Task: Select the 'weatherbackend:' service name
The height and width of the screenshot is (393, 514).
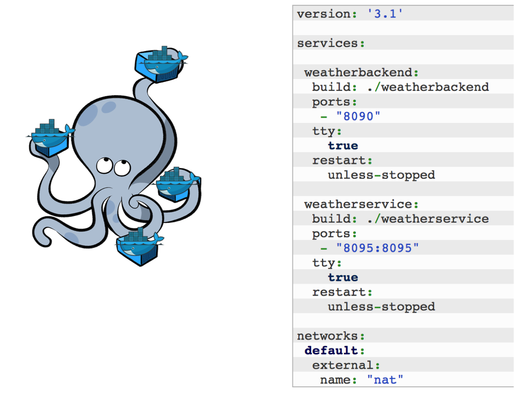Action: 361,72
